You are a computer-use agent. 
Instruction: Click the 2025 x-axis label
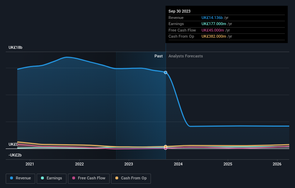(x=228, y=164)
